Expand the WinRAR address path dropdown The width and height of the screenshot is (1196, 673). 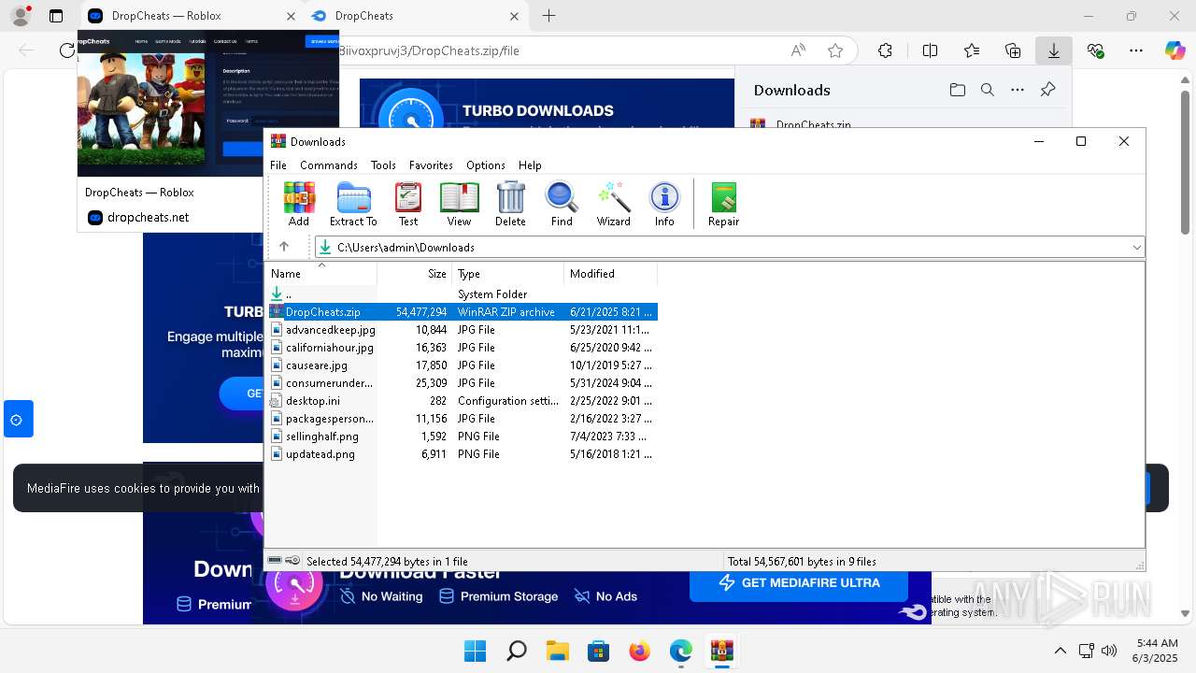coord(1136,247)
